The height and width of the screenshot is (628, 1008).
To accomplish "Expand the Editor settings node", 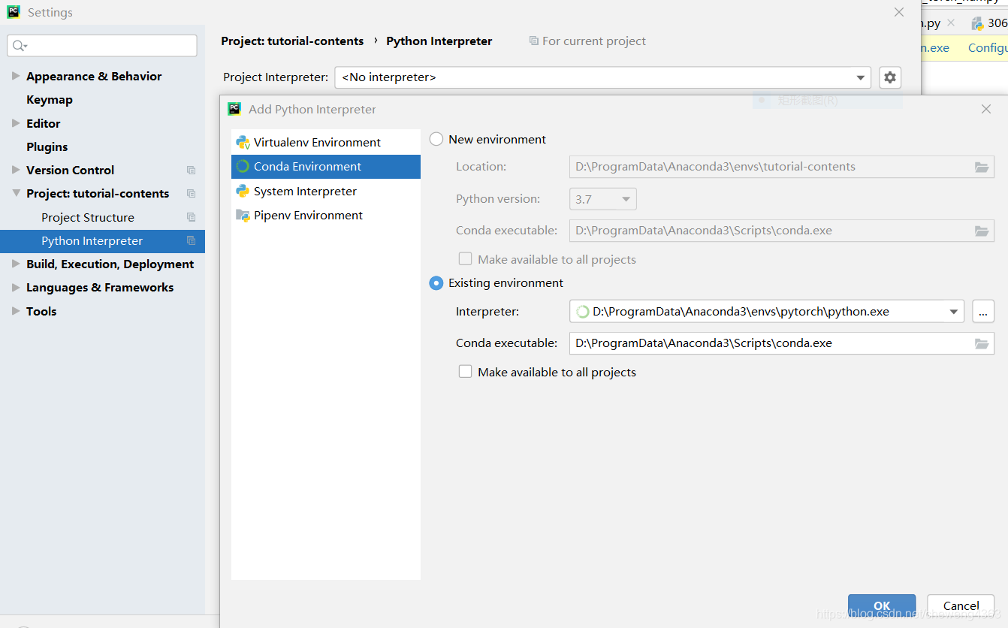I will pos(16,123).
